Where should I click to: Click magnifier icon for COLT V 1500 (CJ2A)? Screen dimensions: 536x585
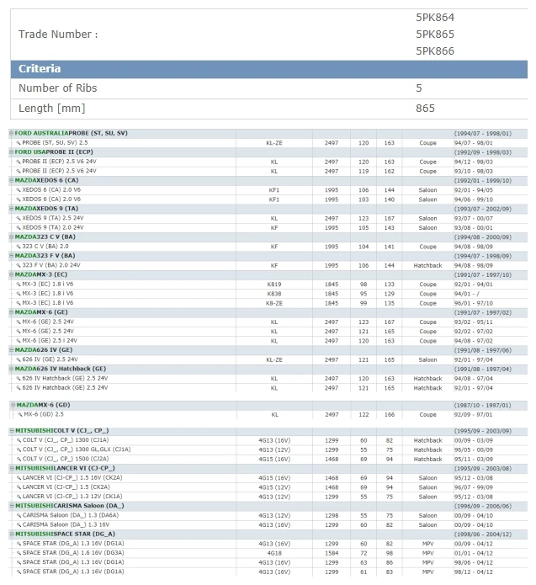(x=19, y=459)
